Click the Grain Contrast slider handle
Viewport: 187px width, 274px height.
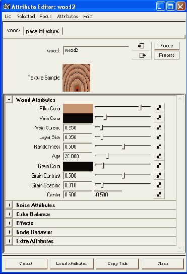tap(123, 175)
